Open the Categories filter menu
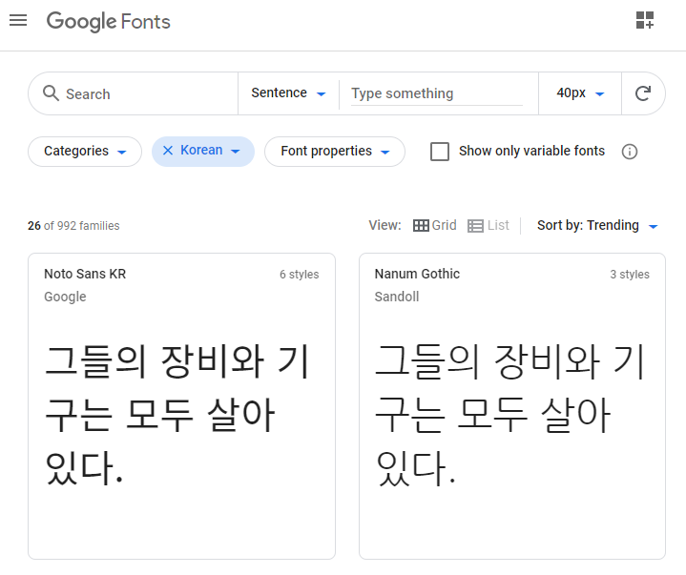The width and height of the screenshot is (686, 575). tap(85, 152)
